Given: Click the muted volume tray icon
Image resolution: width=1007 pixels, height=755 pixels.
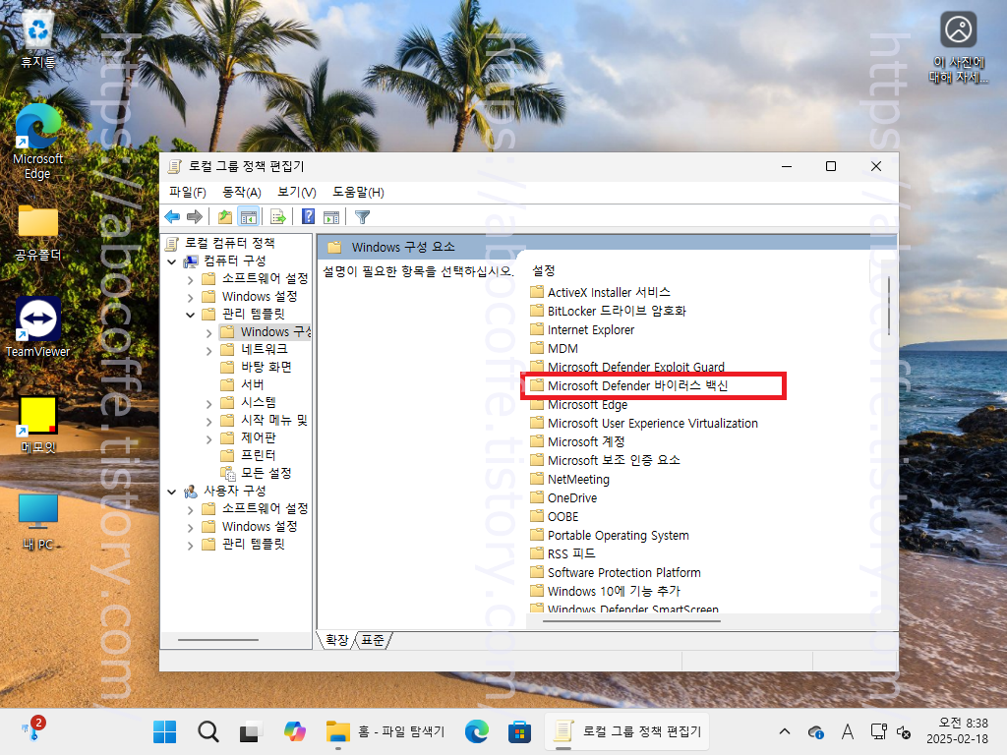Looking at the screenshot, I should tap(904, 731).
